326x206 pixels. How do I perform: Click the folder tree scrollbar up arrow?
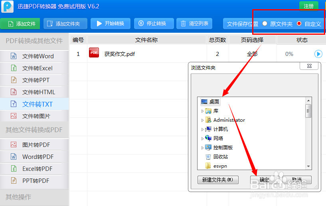(308, 101)
